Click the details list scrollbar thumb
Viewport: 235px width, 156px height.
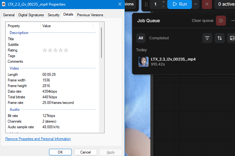point(101,43)
